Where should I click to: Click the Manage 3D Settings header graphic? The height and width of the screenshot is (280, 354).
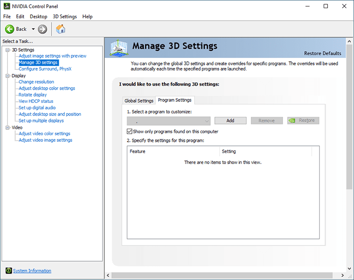119,48
